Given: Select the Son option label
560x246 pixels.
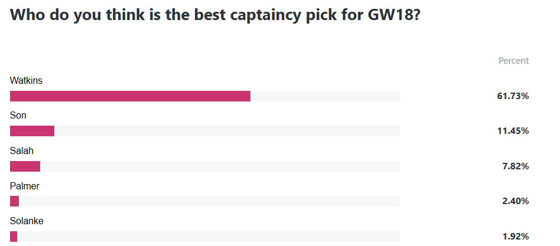Looking at the screenshot, I should click(x=18, y=116).
